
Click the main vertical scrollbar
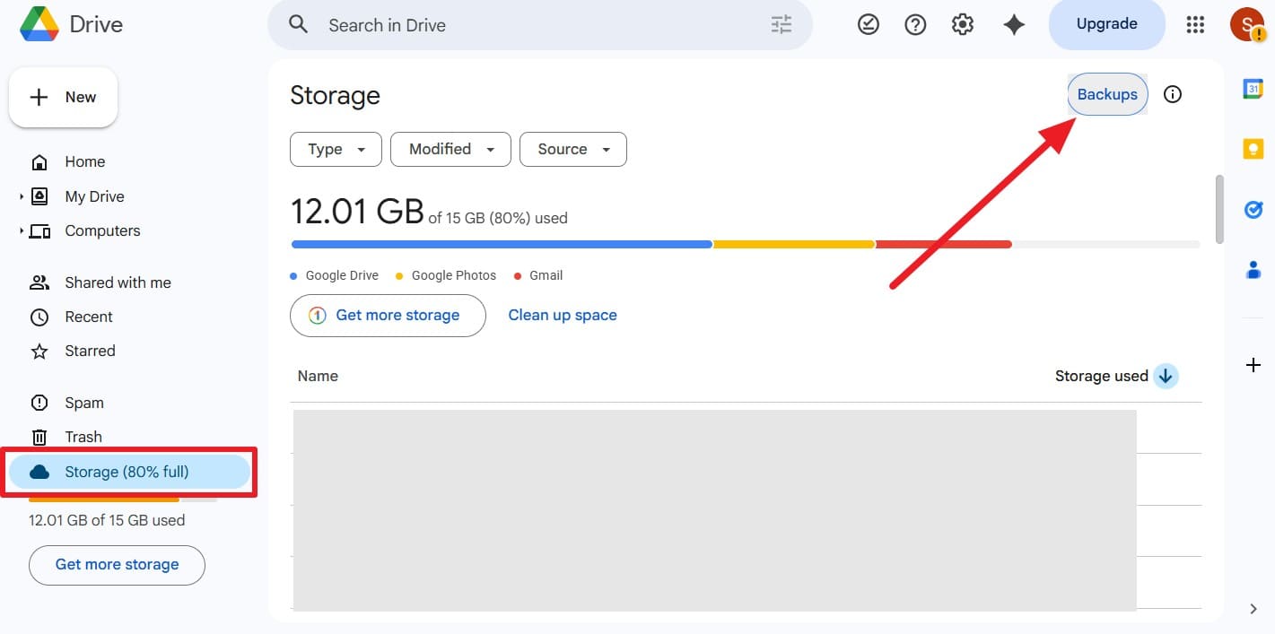click(x=1219, y=208)
